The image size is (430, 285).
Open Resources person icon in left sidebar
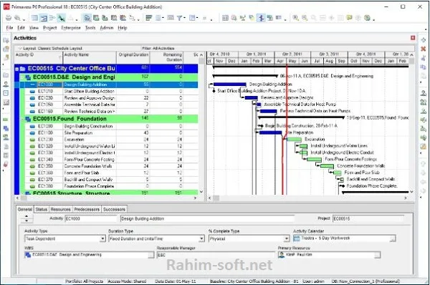click(6, 84)
